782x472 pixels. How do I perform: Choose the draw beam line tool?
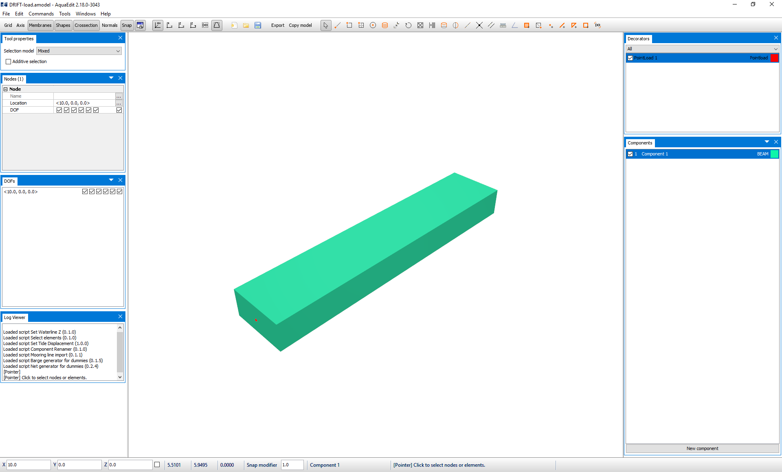tap(337, 25)
